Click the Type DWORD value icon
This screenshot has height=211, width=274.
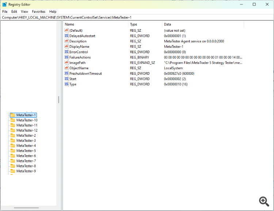click(x=66, y=84)
